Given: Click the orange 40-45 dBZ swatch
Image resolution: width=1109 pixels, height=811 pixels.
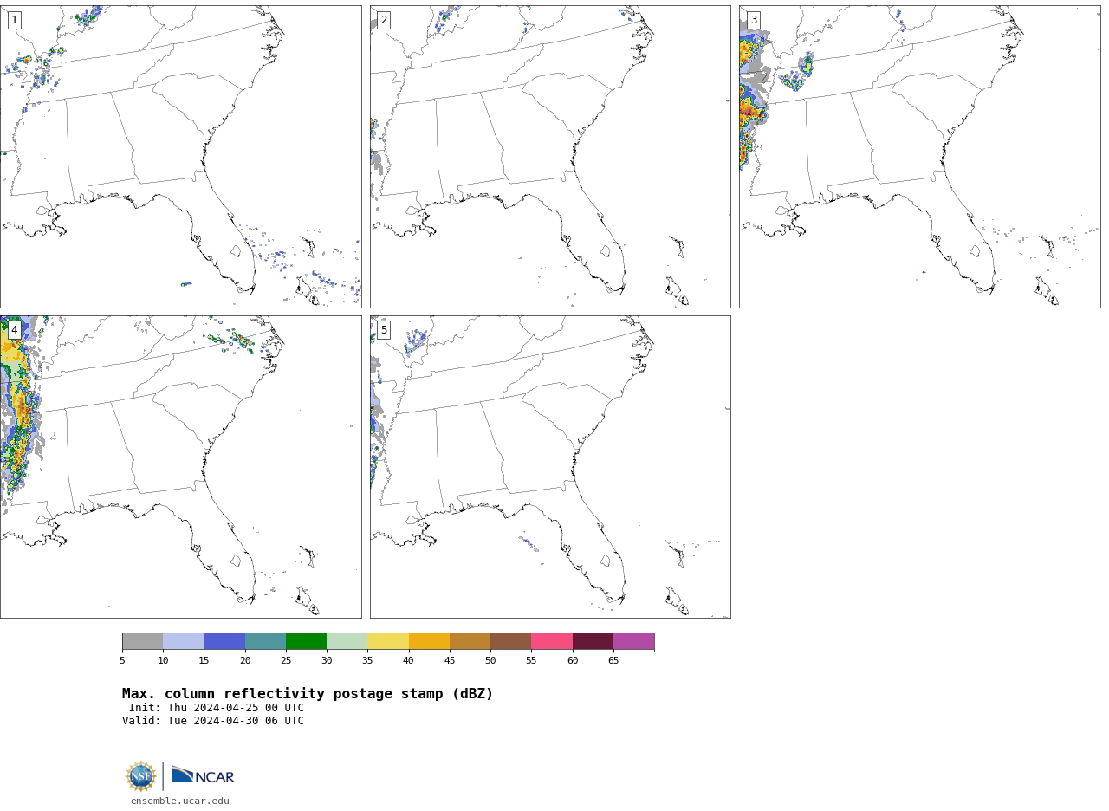Looking at the screenshot, I should pyautogui.click(x=429, y=641).
